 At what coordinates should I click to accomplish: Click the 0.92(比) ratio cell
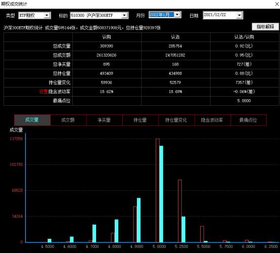244,46
